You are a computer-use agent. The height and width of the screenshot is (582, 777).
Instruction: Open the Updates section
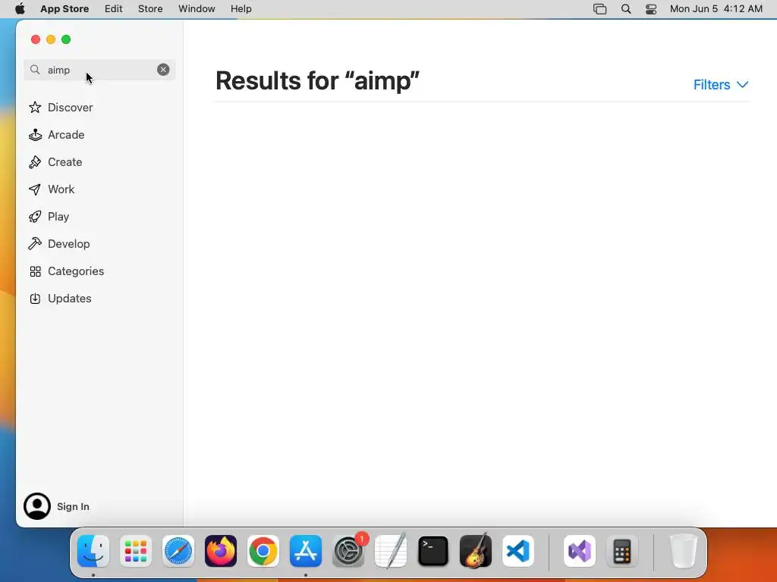[x=69, y=299]
